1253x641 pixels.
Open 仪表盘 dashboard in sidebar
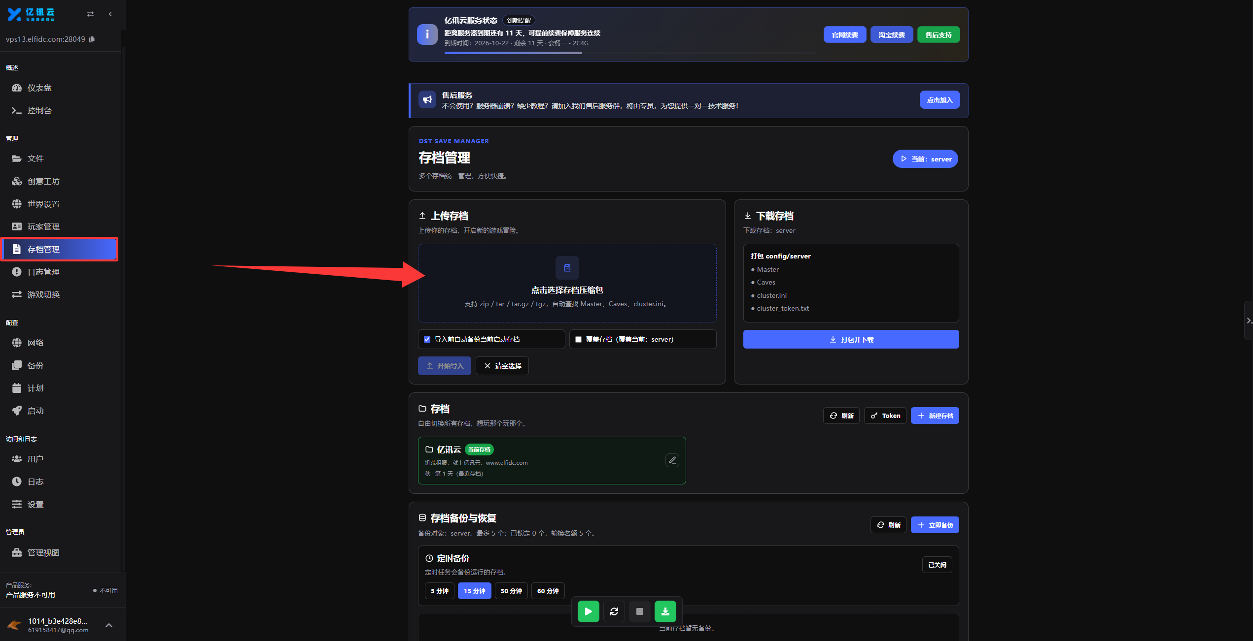pos(59,88)
